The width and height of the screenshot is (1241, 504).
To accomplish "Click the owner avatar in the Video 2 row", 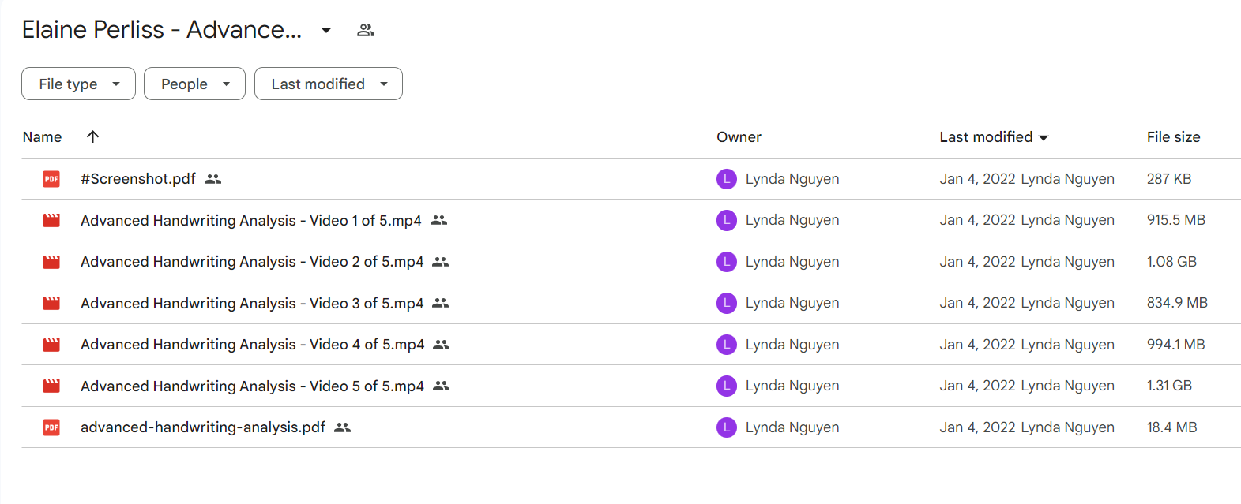I will [x=727, y=262].
